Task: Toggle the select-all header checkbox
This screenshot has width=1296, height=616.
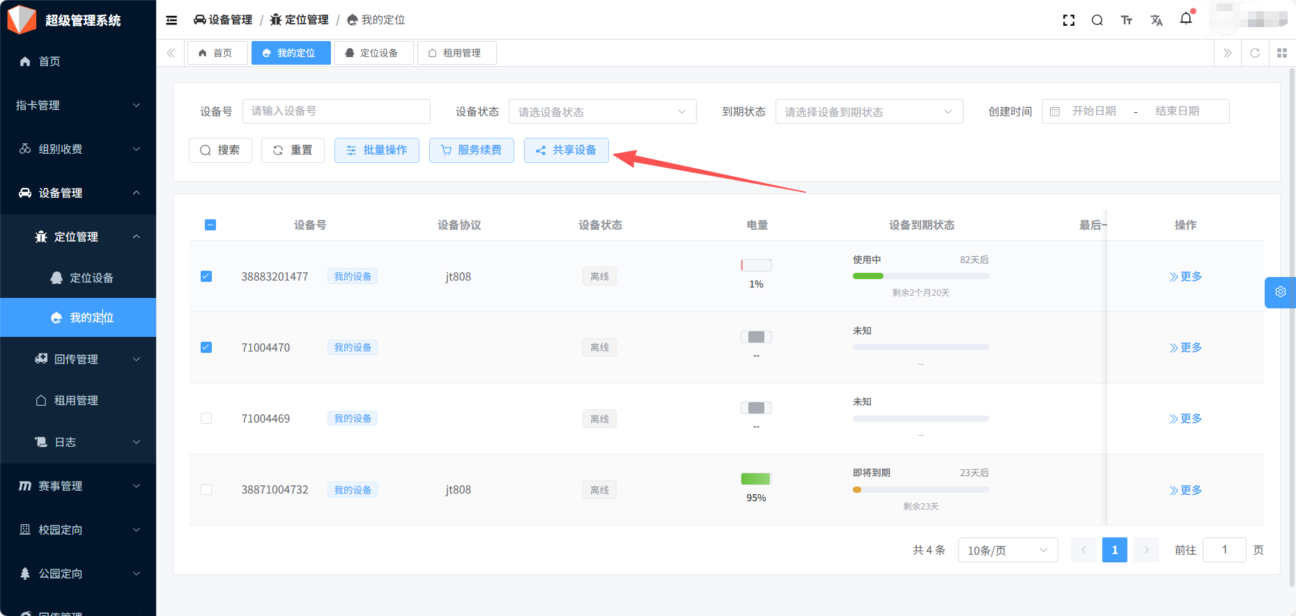Action: tap(210, 225)
